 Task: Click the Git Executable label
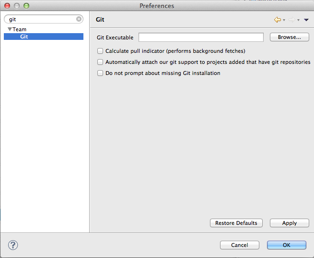pyautogui.click(x=115, y=37)
